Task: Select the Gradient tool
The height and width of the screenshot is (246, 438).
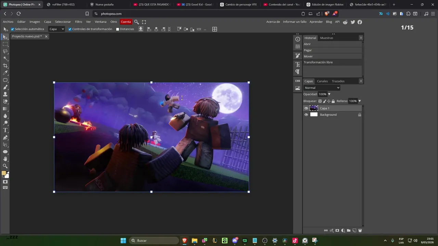Action: tap(5, 109)
